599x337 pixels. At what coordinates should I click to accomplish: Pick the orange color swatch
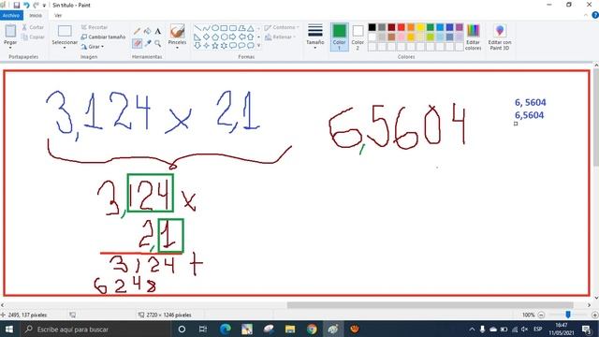(x=411, y=27)
